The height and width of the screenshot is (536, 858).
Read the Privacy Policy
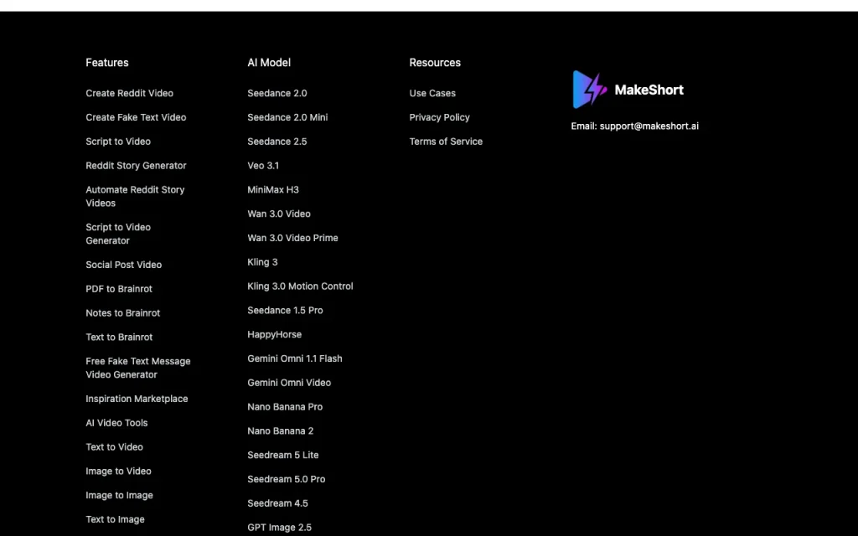click(x=439, y=117)
